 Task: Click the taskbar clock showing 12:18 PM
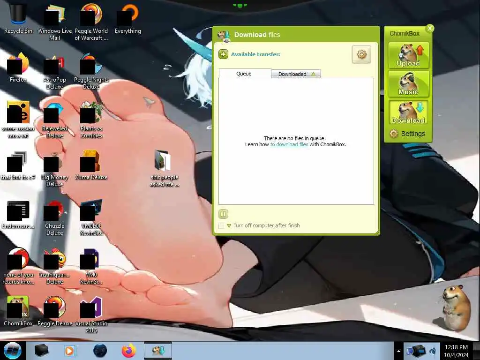tap(456, 351)
